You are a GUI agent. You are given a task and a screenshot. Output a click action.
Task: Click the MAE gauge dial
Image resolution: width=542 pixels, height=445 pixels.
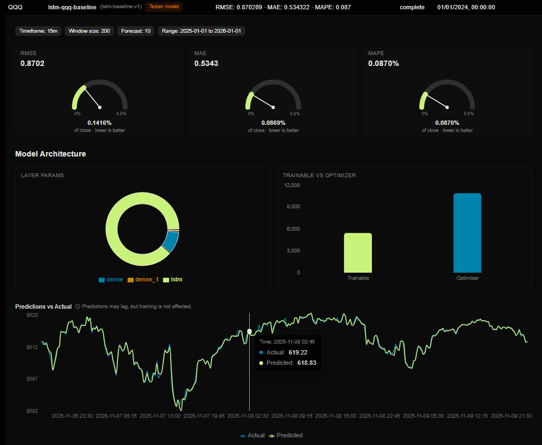point(273,94)
